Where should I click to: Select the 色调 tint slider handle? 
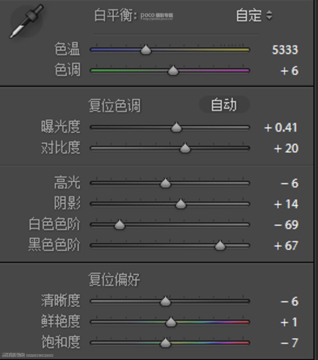(173, 71)
